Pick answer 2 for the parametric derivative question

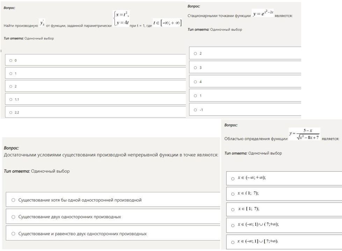point(11,86)
